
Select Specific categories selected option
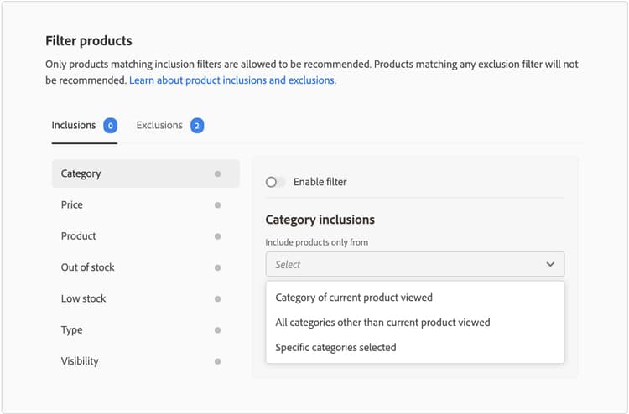(335, 347)
